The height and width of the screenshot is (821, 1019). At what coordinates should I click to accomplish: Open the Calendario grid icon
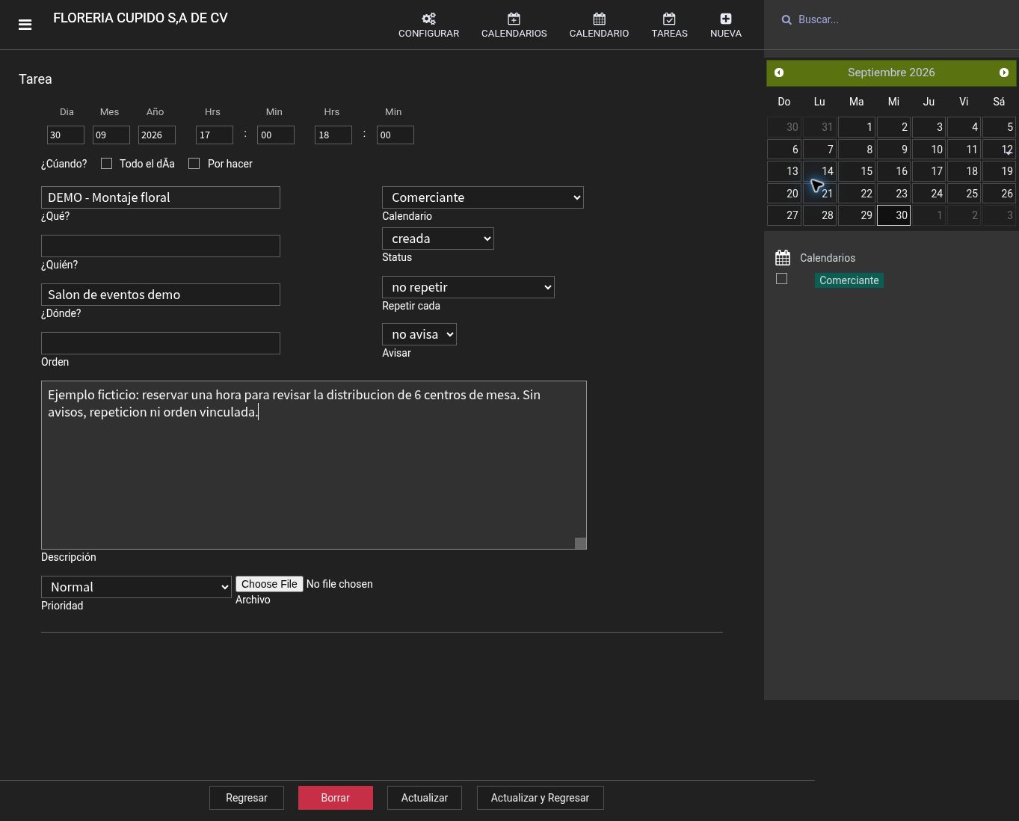(599, 19)
